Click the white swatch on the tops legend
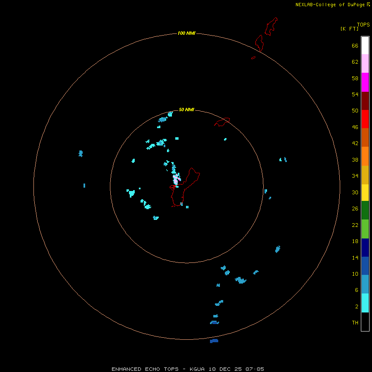Viewport: 372px width, 372px height. pyautogui.click(x=365, y=45)
